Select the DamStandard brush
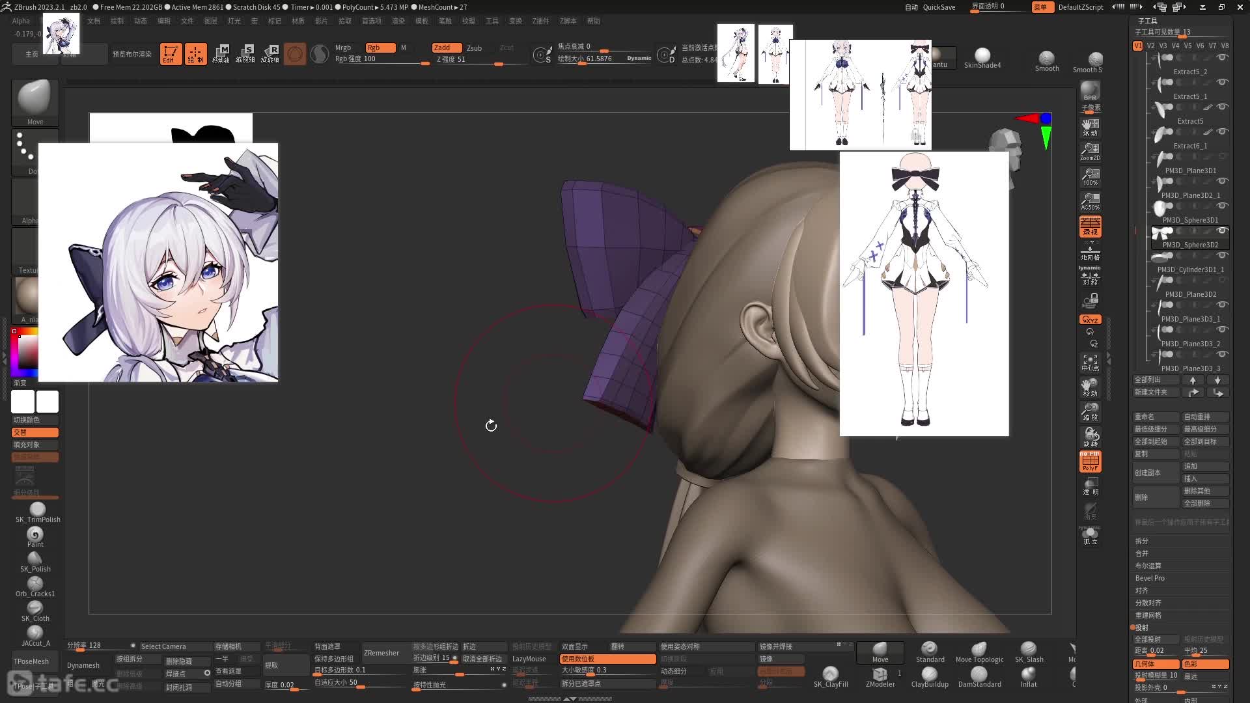The width and height of the screenshot is (1250, 703). click(x=979, y=677)
